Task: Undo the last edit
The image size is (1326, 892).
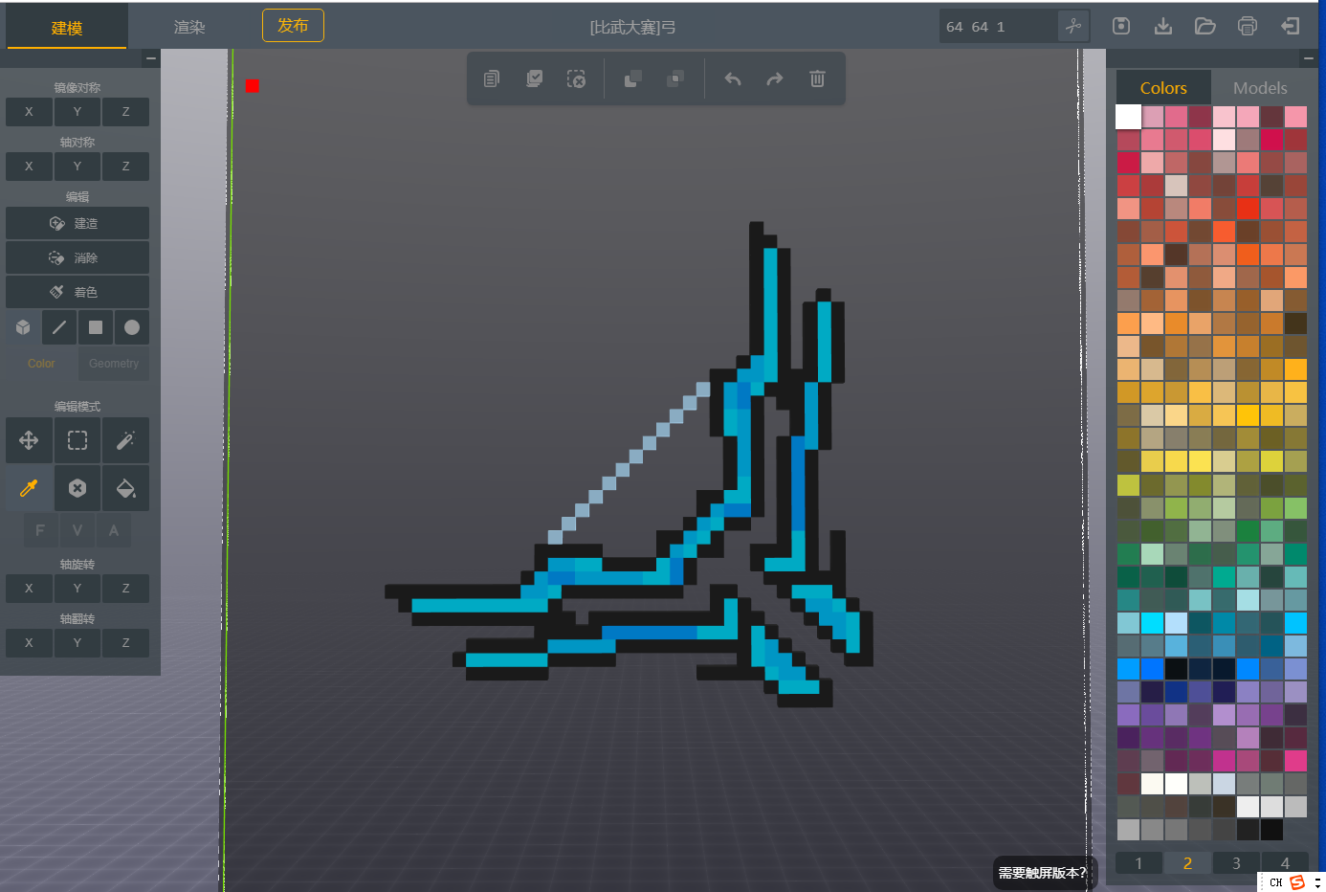Action: tap(733, 78)
